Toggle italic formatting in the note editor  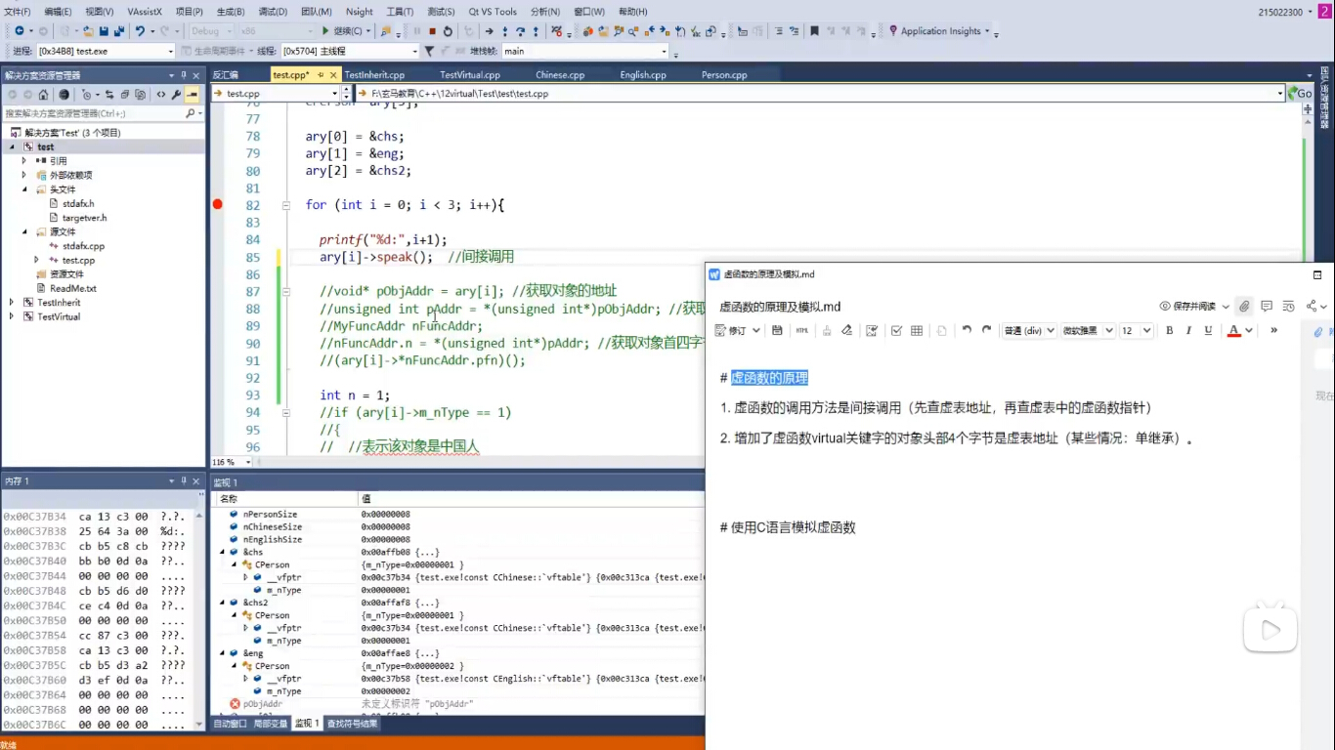[x=1188, y=331]
